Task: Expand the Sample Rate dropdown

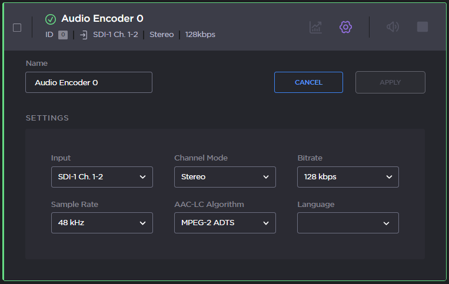Action: pos(102,223)
